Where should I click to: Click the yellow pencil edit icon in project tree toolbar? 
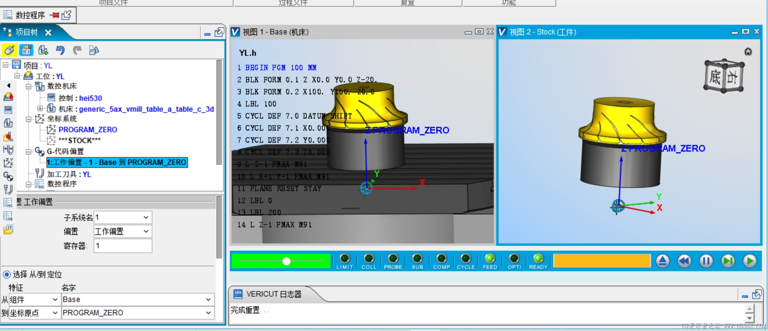pos(9,50)
